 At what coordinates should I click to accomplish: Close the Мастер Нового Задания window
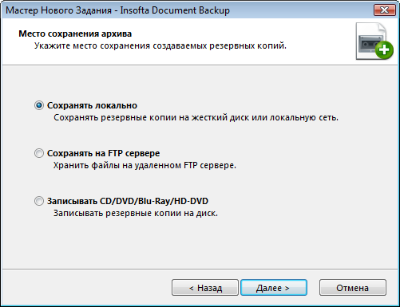[x=384, y=10]
